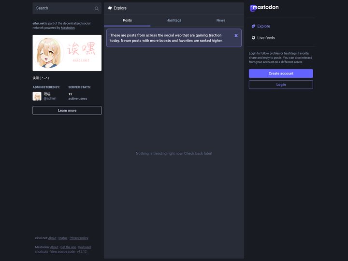Click the Explore column header title
The image size is (348, 261).
pos(120,8)
